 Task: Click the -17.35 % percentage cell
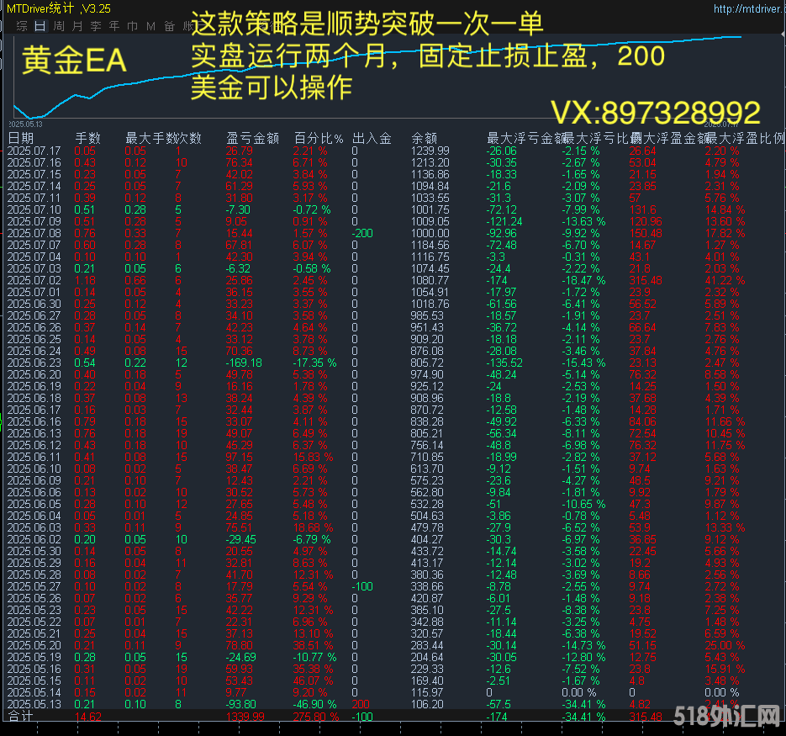314,363
